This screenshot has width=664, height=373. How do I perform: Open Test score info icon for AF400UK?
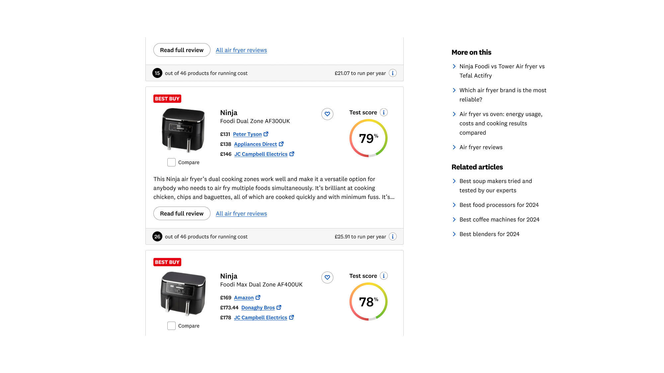383,276
